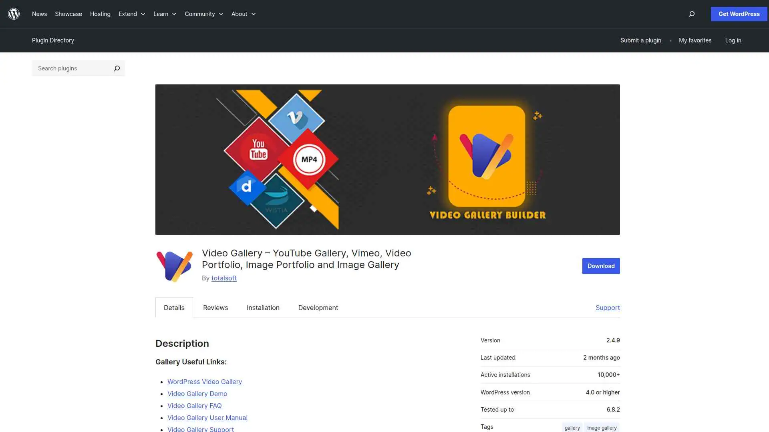This screenshot has width=769, height=432.
Task: Select the Development tab
Action: point(318,308)
